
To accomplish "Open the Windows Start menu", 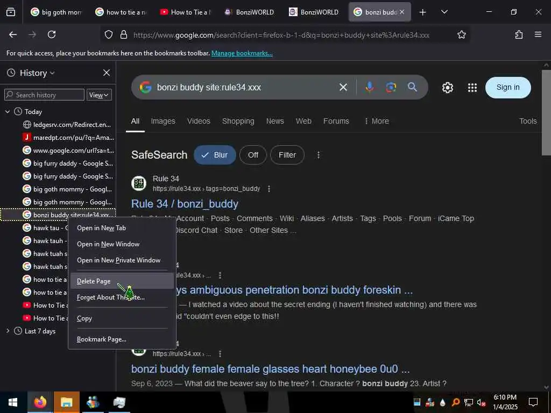I will point(13,402).
